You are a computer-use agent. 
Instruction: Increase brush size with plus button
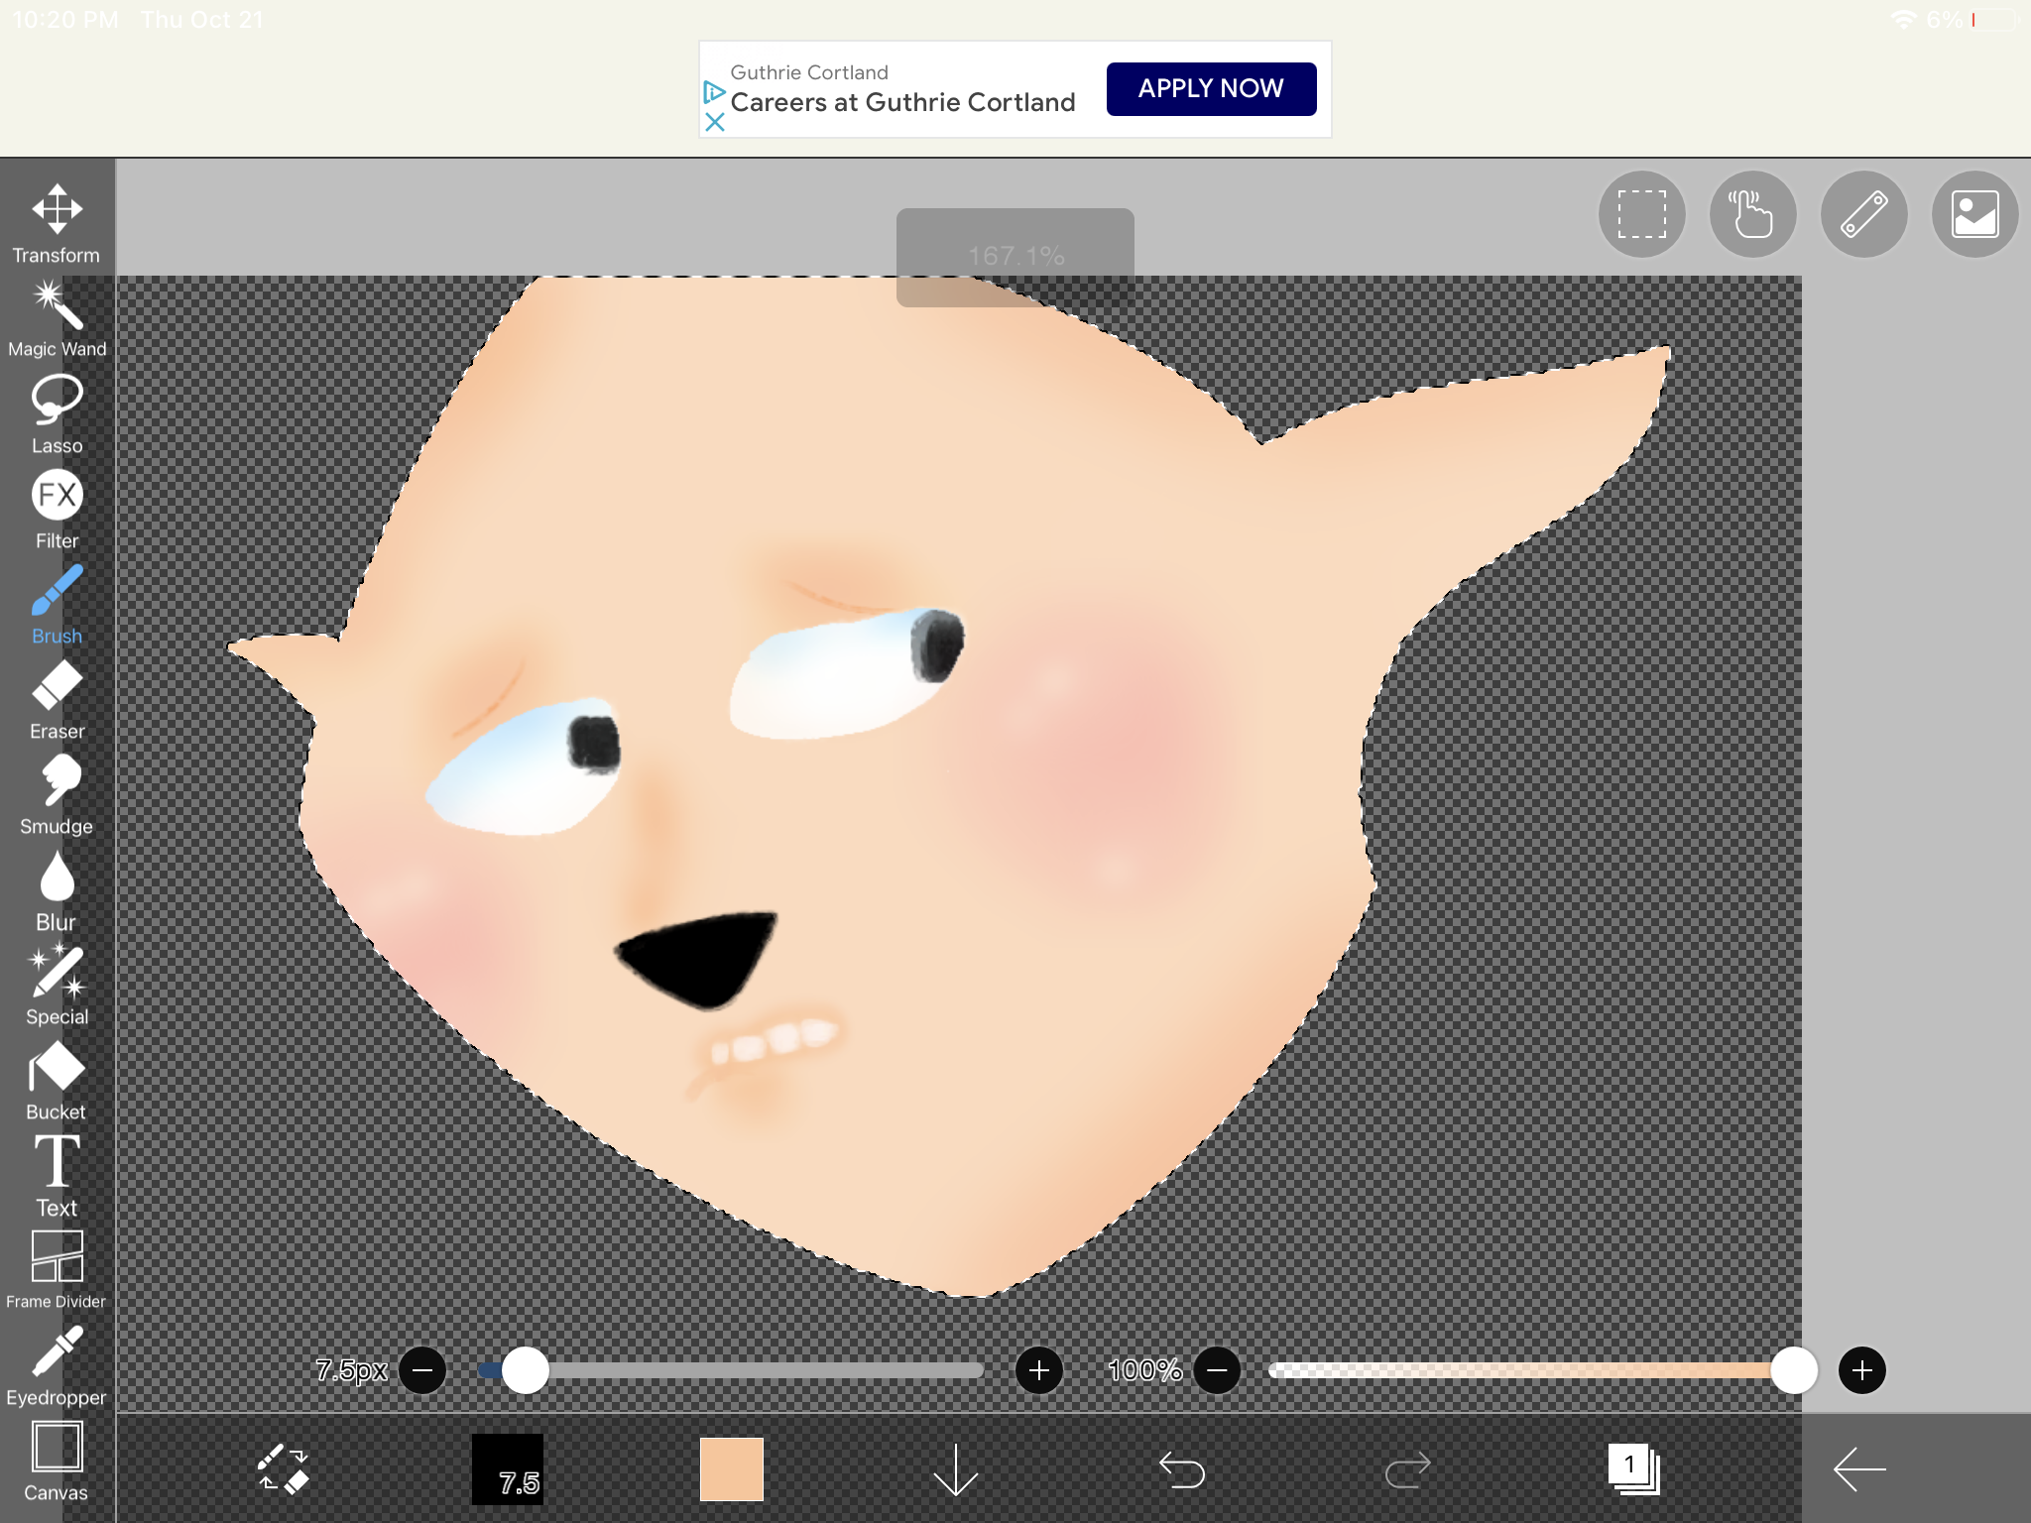click(x=1038, y=1370)
